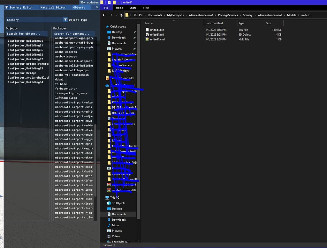Open the folder icon on the Windows taskbar
Screen dimensions: 327x248
coord(102,2)
